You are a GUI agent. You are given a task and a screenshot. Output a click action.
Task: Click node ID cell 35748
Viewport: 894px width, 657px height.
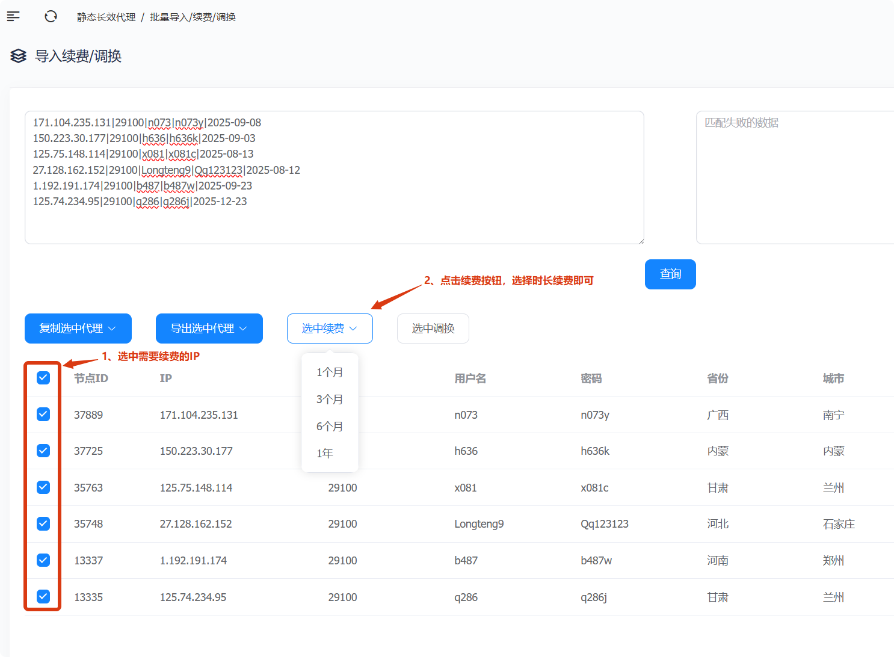point(88,524)
